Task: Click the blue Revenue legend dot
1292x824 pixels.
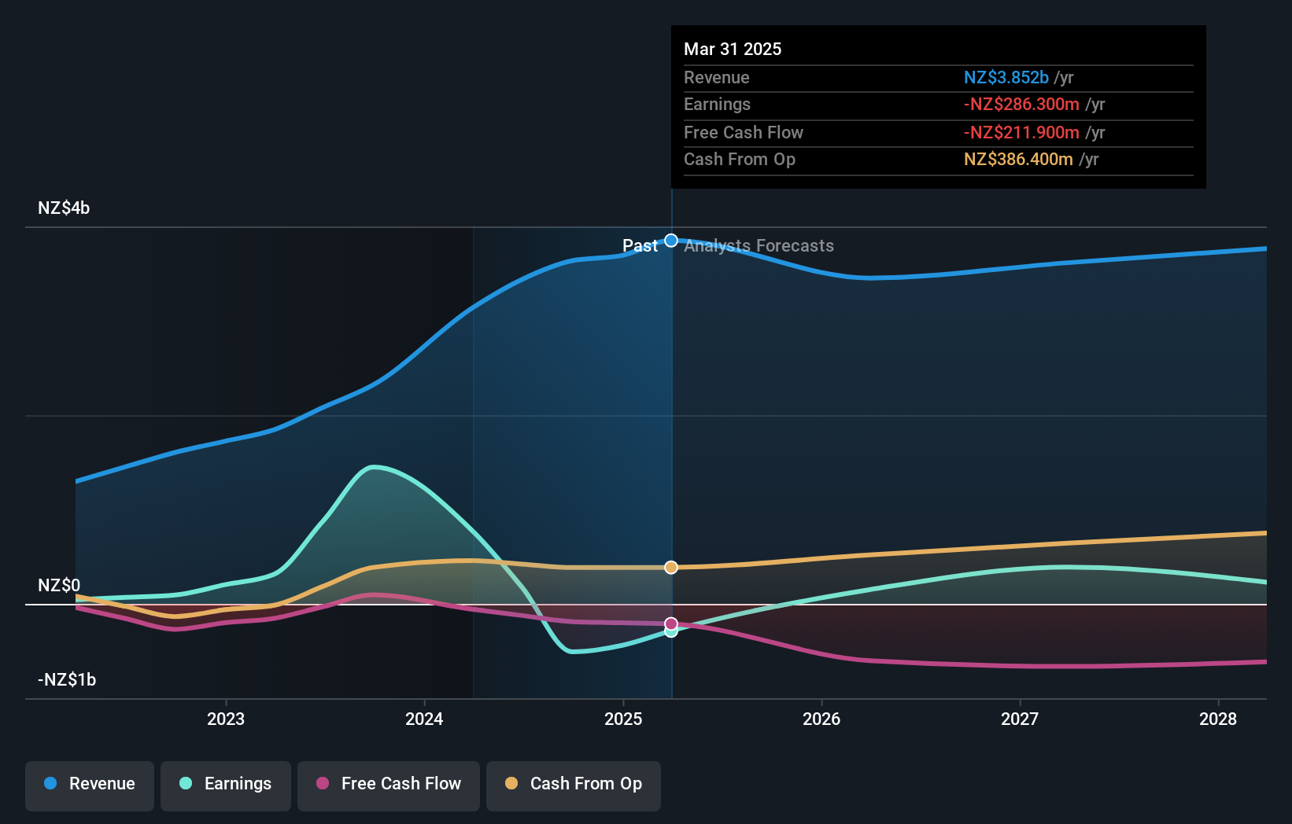Action: (50, 783)
